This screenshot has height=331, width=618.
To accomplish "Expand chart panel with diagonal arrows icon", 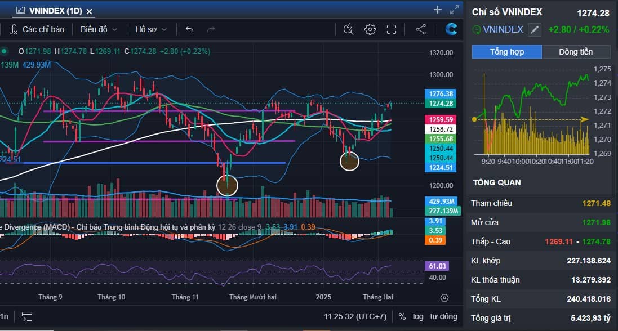I will [x=455, y=10].
